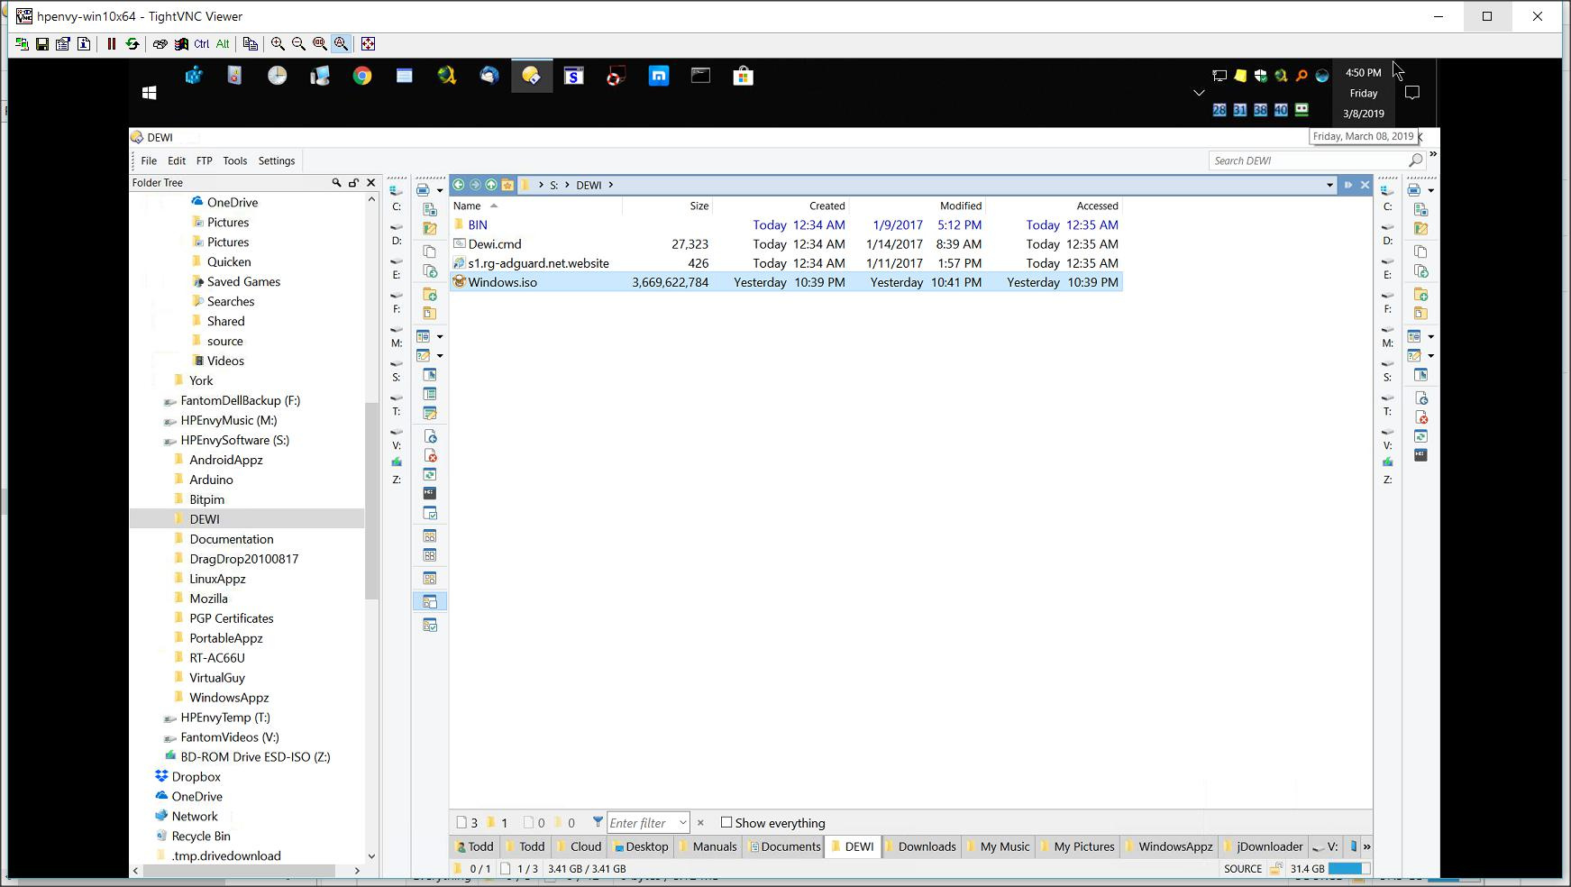Enable the Show everything checkbox
Screen dimensions: 1571x887
[726, 822]
